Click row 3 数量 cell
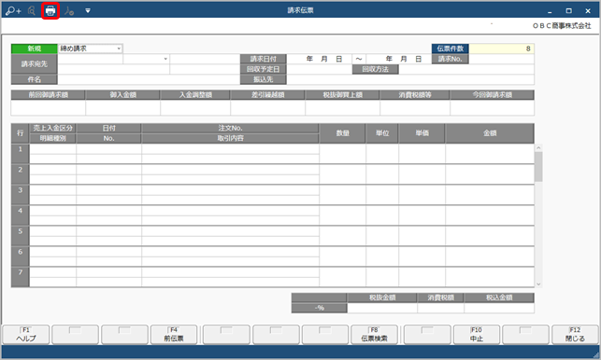The width and height of the screenshot is (601, 360). pyautogui.click(x=342, y=195)
